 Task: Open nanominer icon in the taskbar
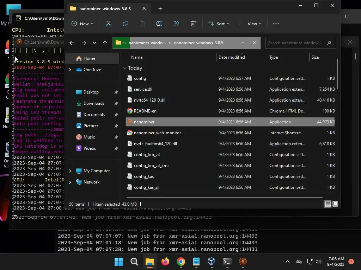coord(243,262)
